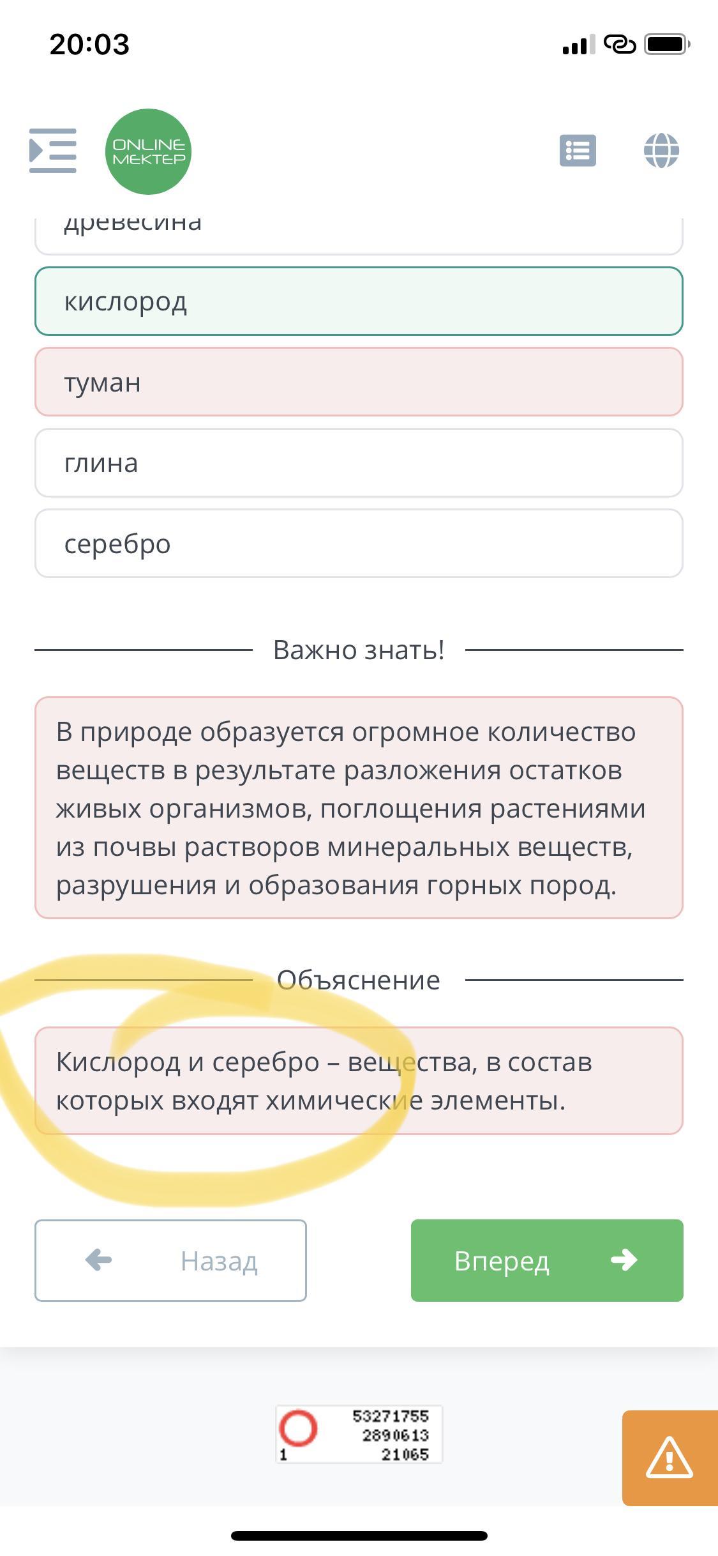The image size is (718, 1556).
Task: Tap the Объяснение heading
Action: (359, 980)
